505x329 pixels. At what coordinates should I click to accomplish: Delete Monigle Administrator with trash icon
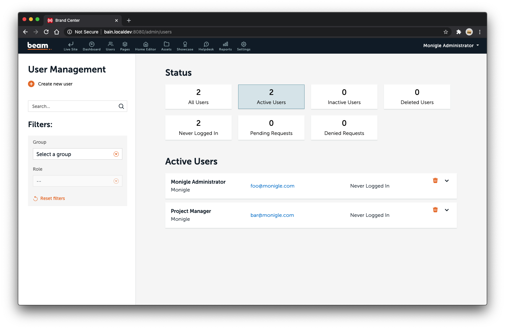(435, 180)
